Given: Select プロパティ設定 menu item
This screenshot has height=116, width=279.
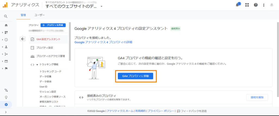Looking at the screenshot, I should point(48,48).
